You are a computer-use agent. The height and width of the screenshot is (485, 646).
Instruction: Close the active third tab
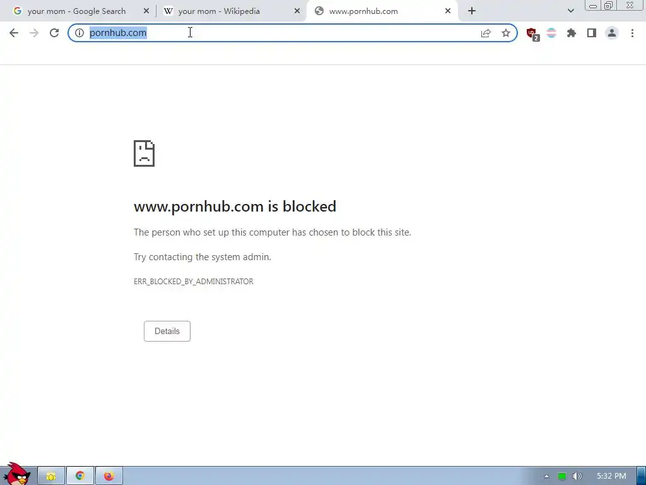click(x=448, y=11)
